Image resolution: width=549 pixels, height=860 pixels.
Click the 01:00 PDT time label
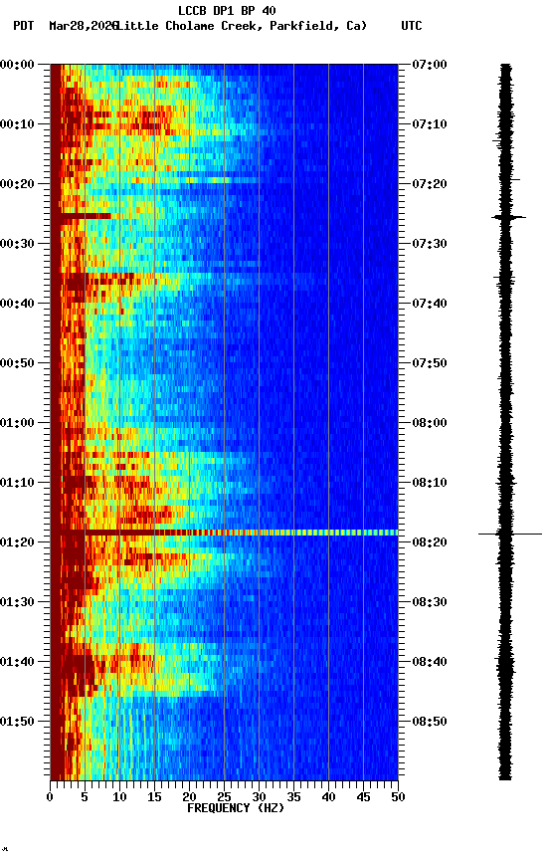click(17, 423)
